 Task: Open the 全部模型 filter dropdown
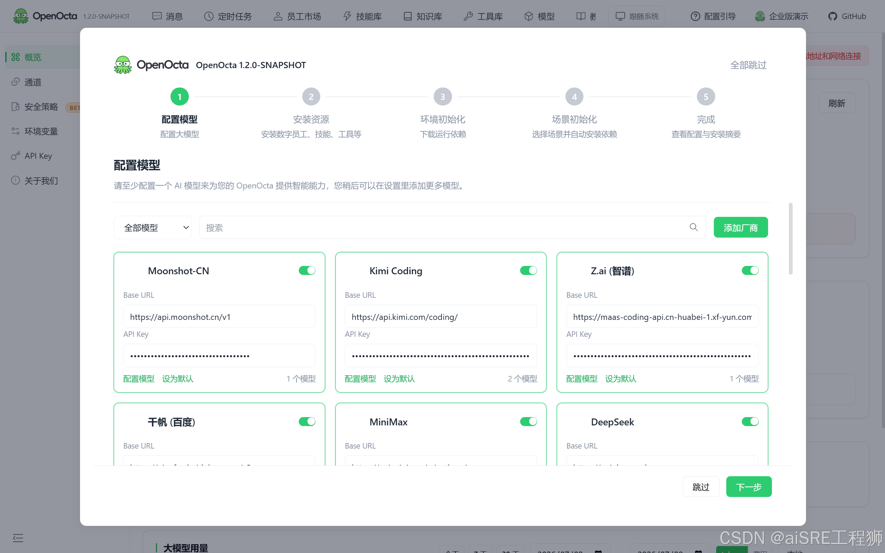[x=153, y=228]
